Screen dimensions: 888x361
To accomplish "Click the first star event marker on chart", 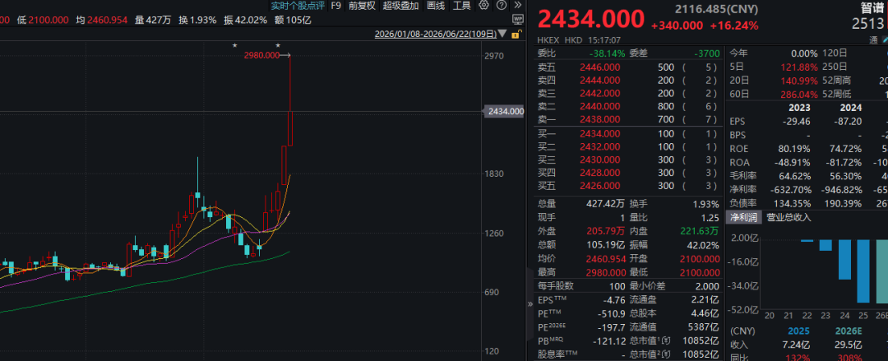I will tap(234, 45).
